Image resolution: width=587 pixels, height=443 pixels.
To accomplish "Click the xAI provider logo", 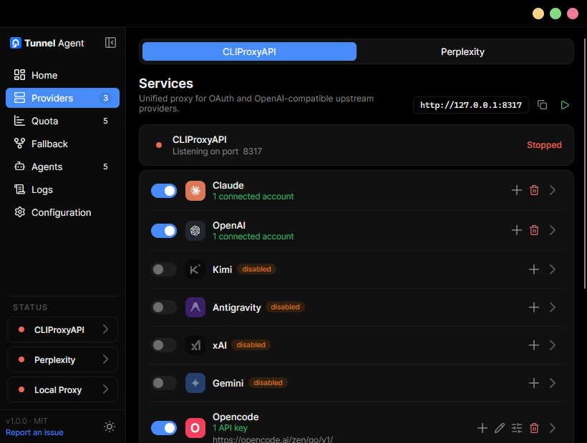I will [195, 345].
